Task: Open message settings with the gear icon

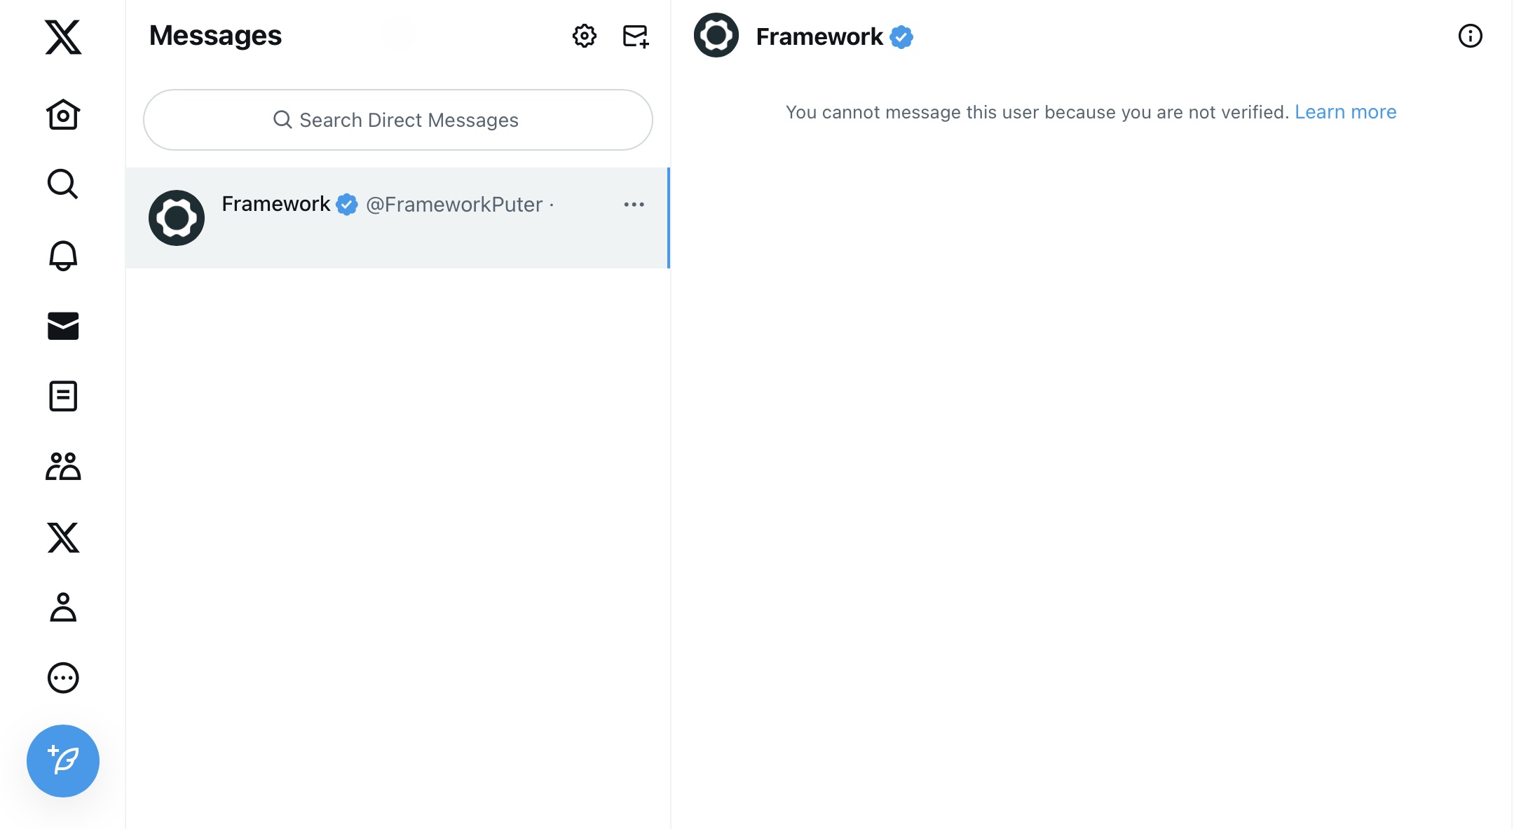Action: pos(583,36)
